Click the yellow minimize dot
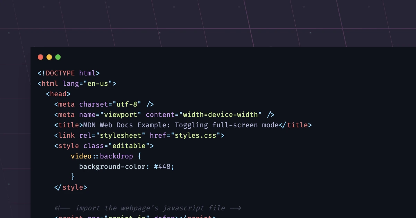The image size is (416, 218). [x=49, y=57]
